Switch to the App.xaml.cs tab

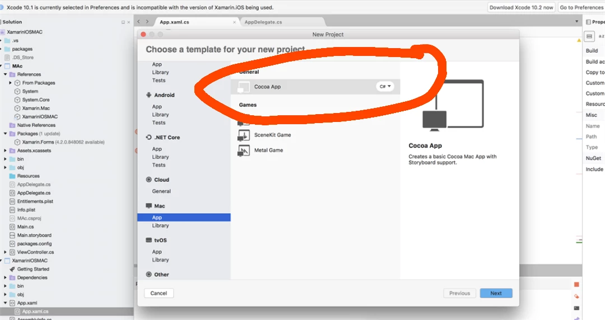[x=174, y=22]
